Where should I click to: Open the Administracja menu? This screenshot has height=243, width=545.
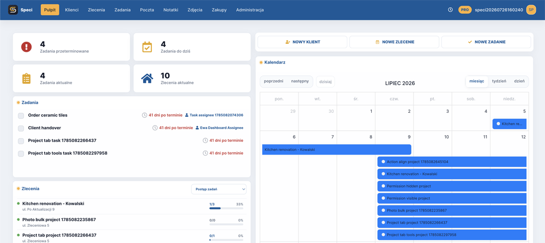(250, 10)
